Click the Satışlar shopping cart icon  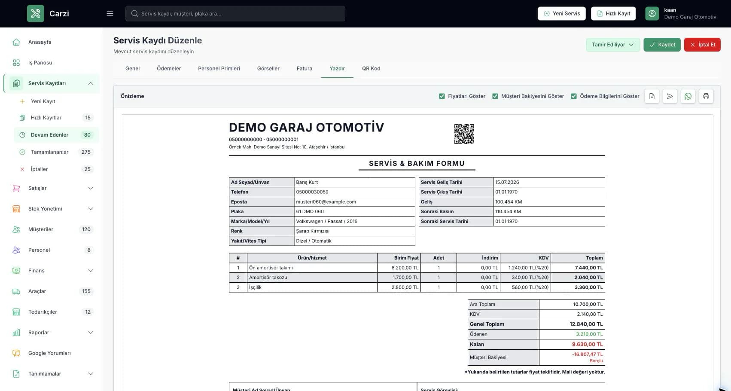[x=16, y=188]
